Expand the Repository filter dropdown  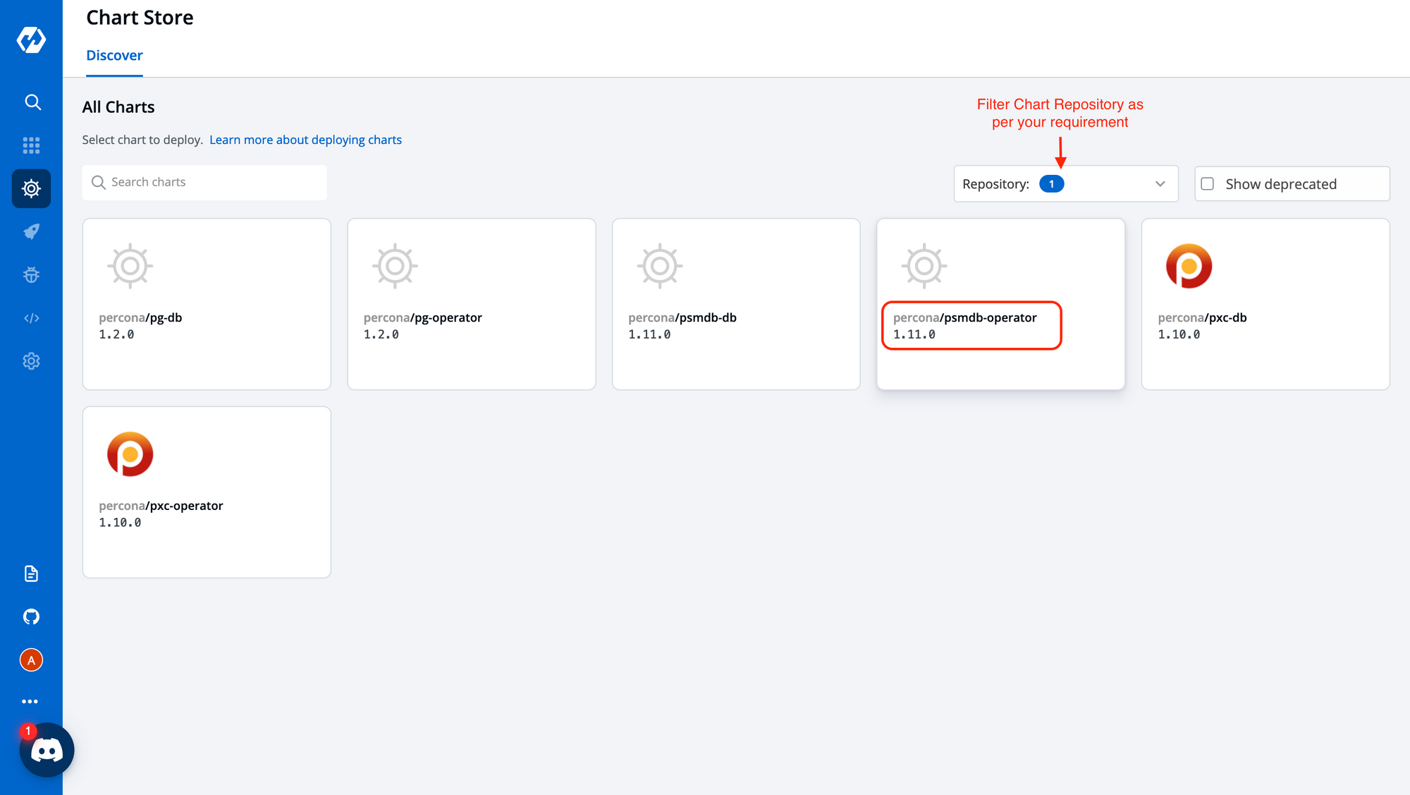[x=1066, y=183]
